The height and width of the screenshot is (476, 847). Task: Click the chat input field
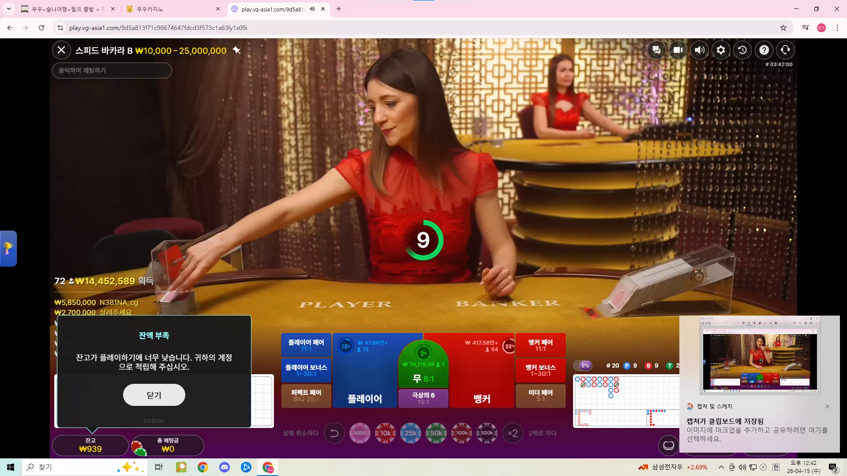pyautogui.click(x=112, y=71)
